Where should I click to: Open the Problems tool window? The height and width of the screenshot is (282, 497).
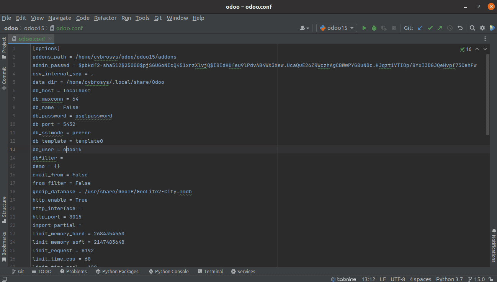pyautogui.click(x=73, y=271)
